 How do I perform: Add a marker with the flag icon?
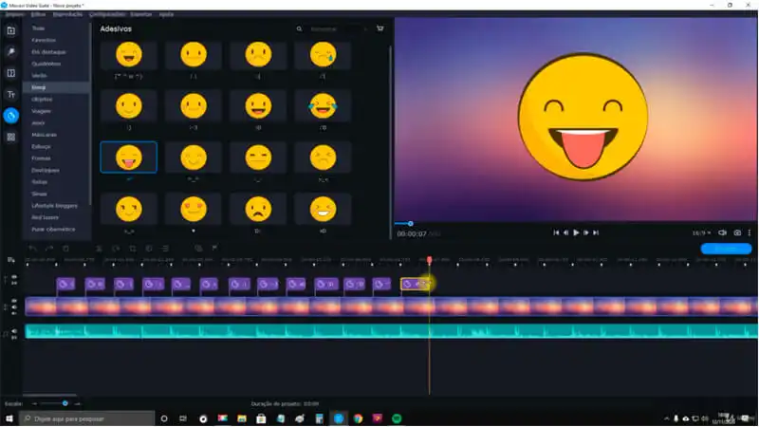[x=214, y=249]
